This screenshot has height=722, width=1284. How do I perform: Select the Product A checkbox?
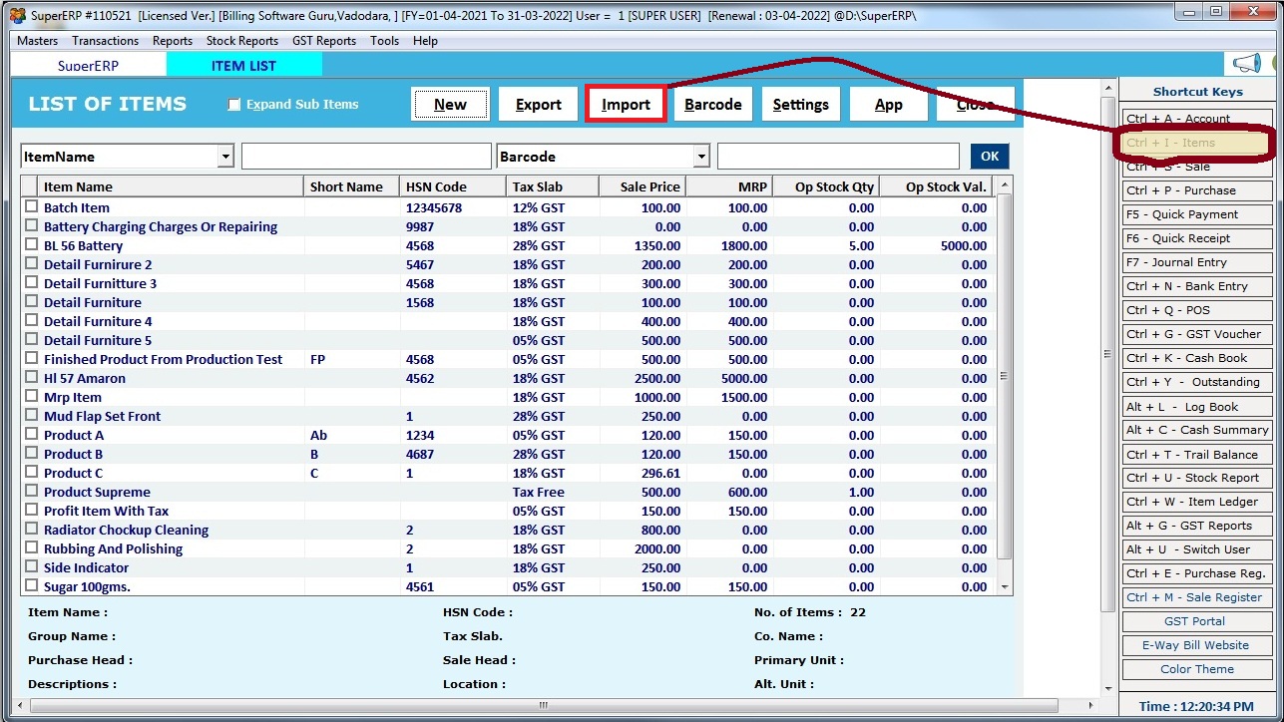pyautogui.click(x=30, y=435)
